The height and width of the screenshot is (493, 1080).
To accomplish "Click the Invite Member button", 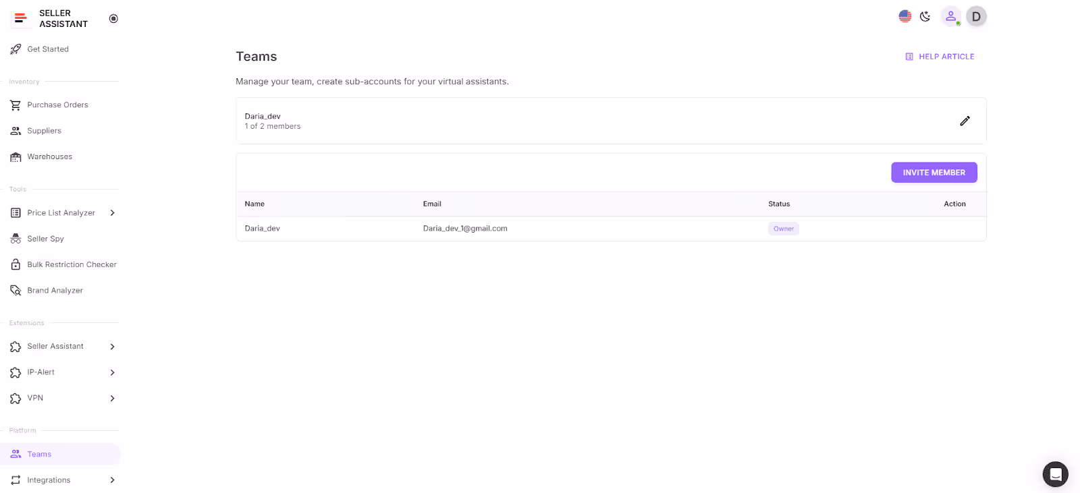I will coord(934,173).
